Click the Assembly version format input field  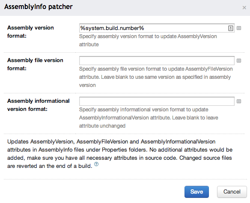[157, 28]
